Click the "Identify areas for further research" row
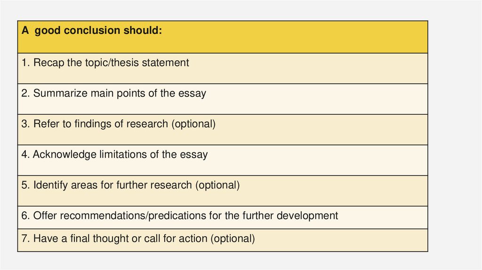Viewport: 482px width, 270px height. (x=222, y=191)
